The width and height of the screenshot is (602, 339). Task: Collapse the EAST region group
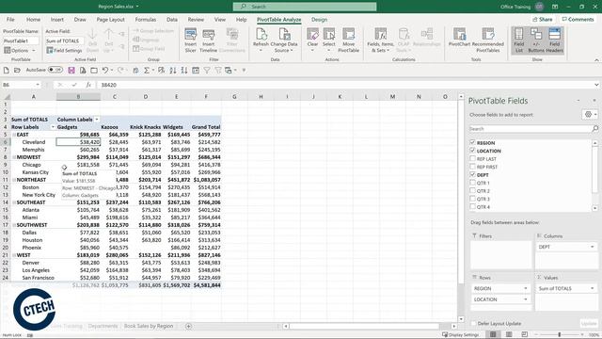14,135
